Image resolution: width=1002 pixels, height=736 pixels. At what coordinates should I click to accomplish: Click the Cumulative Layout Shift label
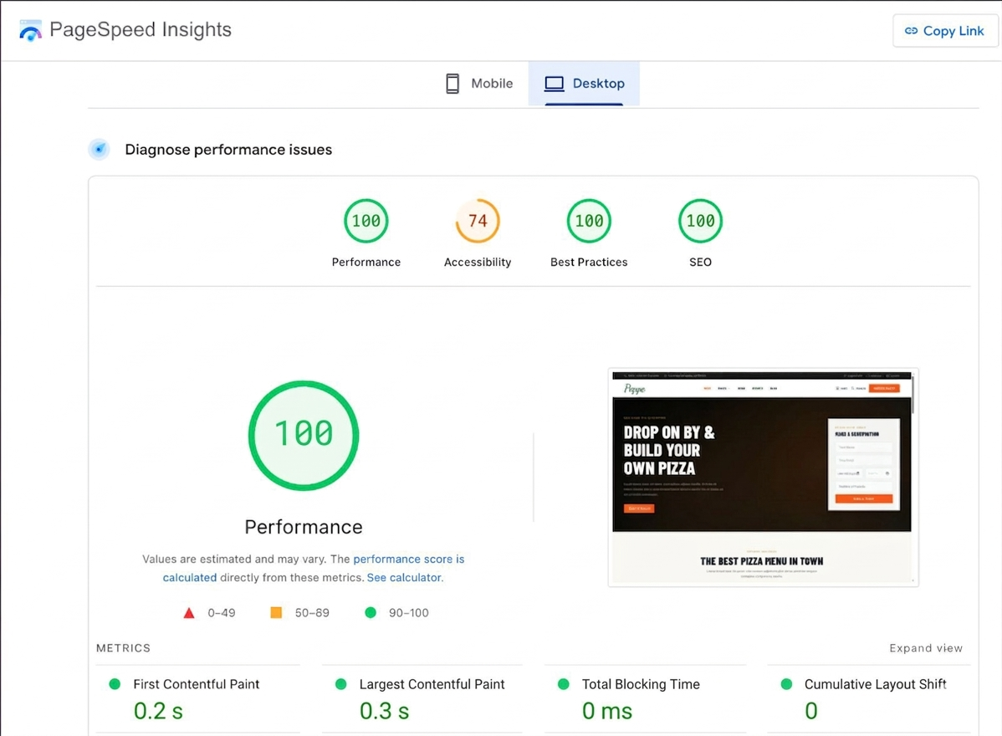point(876,684)
